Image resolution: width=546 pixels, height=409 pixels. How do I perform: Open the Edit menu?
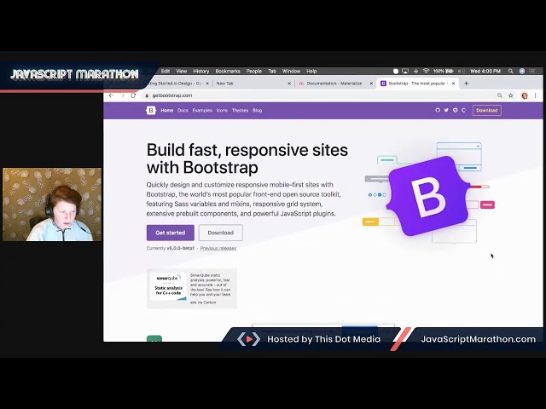coord(166,71)
